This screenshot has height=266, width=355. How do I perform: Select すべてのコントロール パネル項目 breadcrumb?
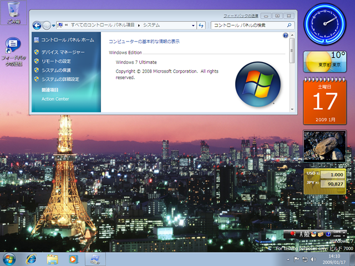(103, 25)
